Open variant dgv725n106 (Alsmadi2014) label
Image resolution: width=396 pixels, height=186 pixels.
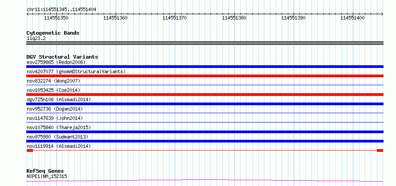pos(59,99)
